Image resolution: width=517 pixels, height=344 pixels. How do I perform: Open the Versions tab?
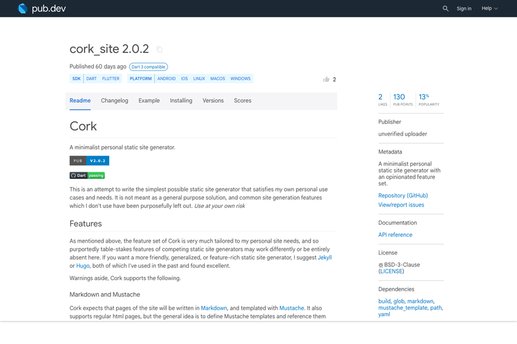213,101
